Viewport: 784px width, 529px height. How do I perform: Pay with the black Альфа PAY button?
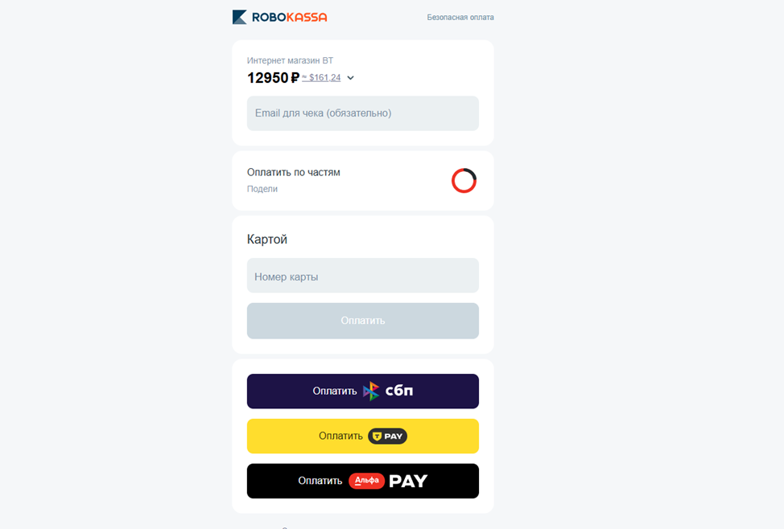[x=363, y=481]
